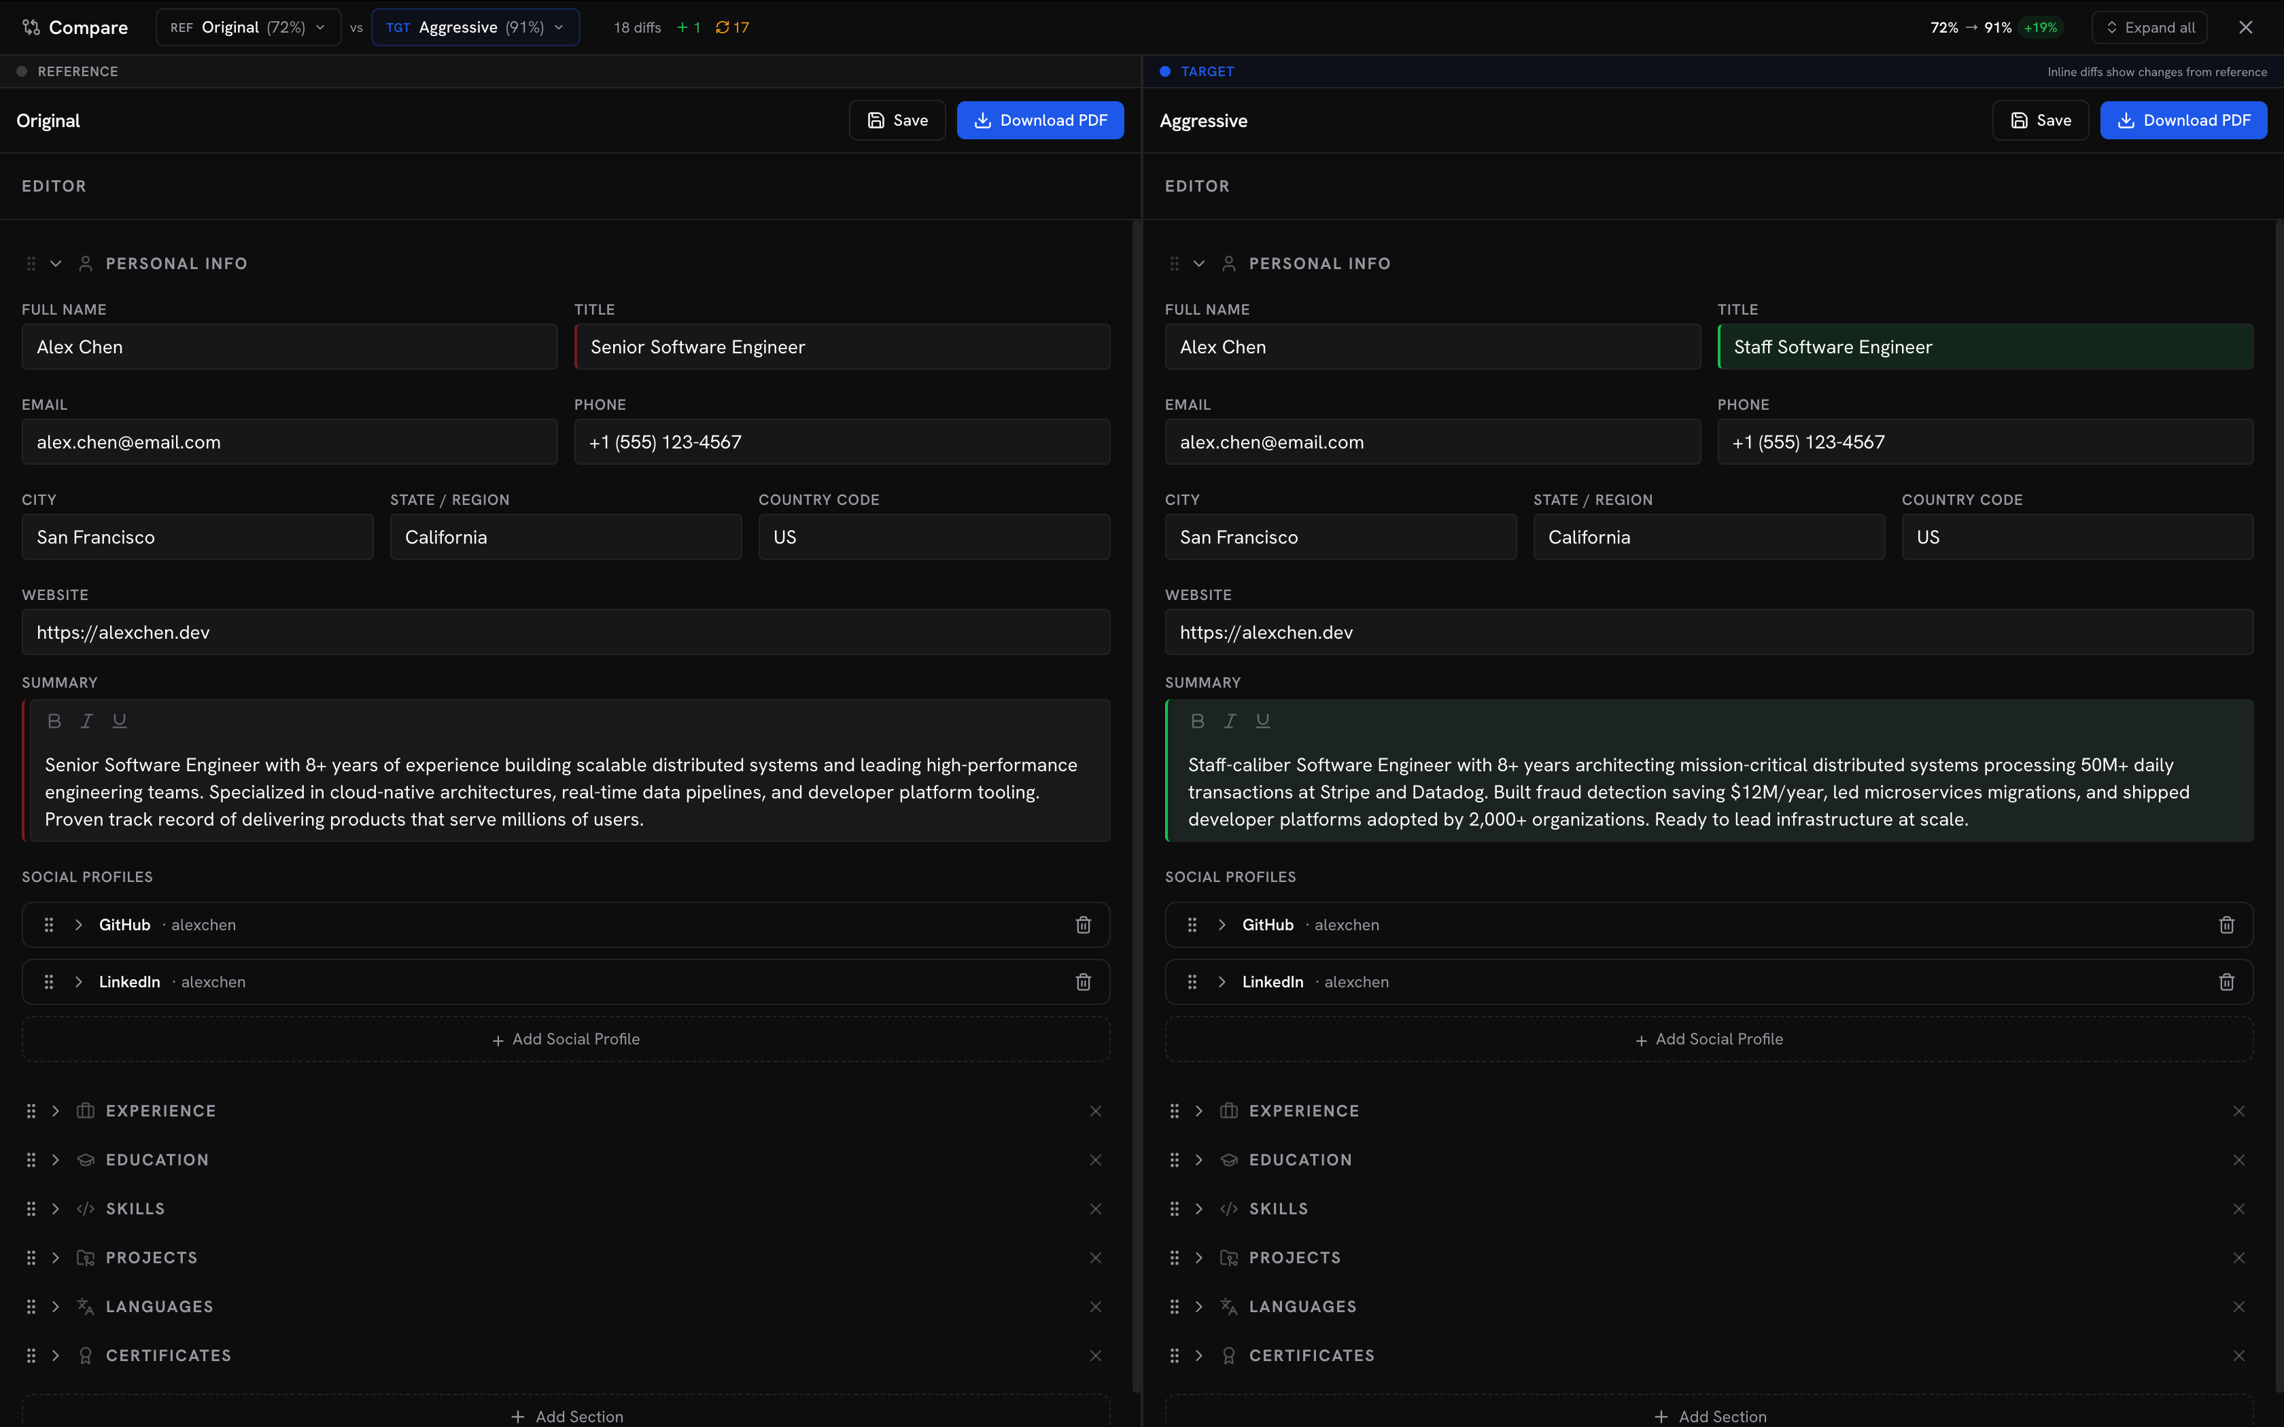Remove the Projects section from the reference resume
This screenshot has width=2284, height=1427.
click(1096, 1257)
